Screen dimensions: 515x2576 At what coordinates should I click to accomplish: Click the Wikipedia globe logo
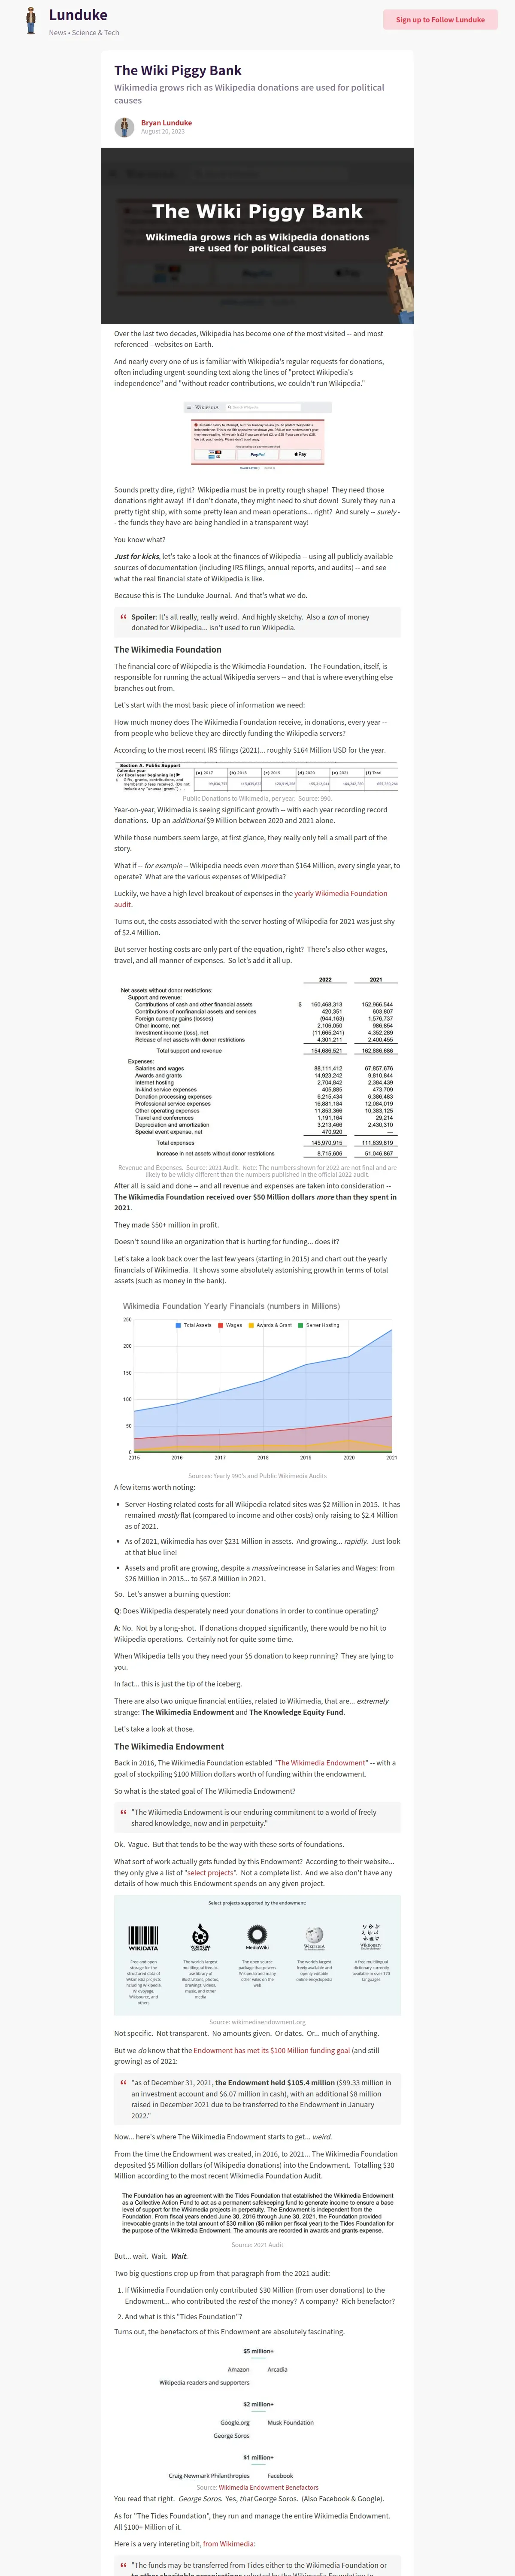(314, 1938)
